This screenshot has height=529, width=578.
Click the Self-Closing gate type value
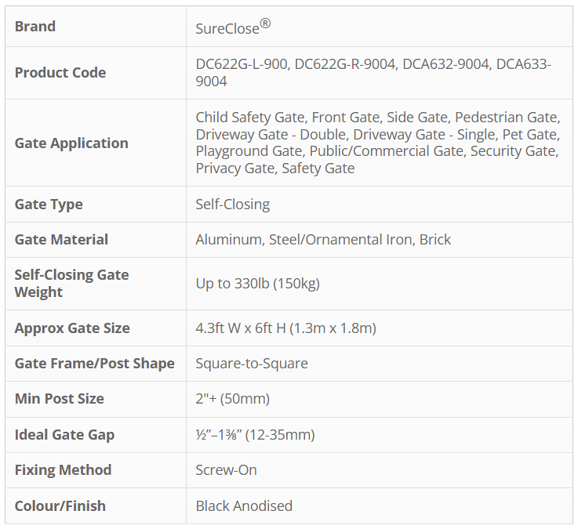point(232,204)
